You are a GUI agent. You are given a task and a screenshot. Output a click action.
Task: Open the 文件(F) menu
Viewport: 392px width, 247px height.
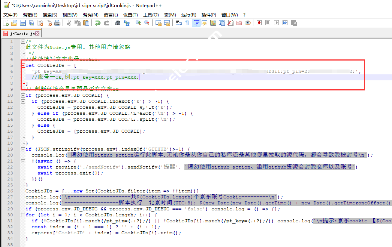click(10, 15)
